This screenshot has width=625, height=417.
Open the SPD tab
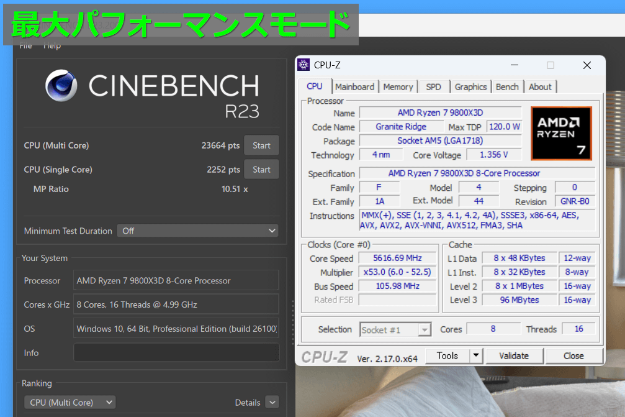pyautogui.click(x=433, y=87)
